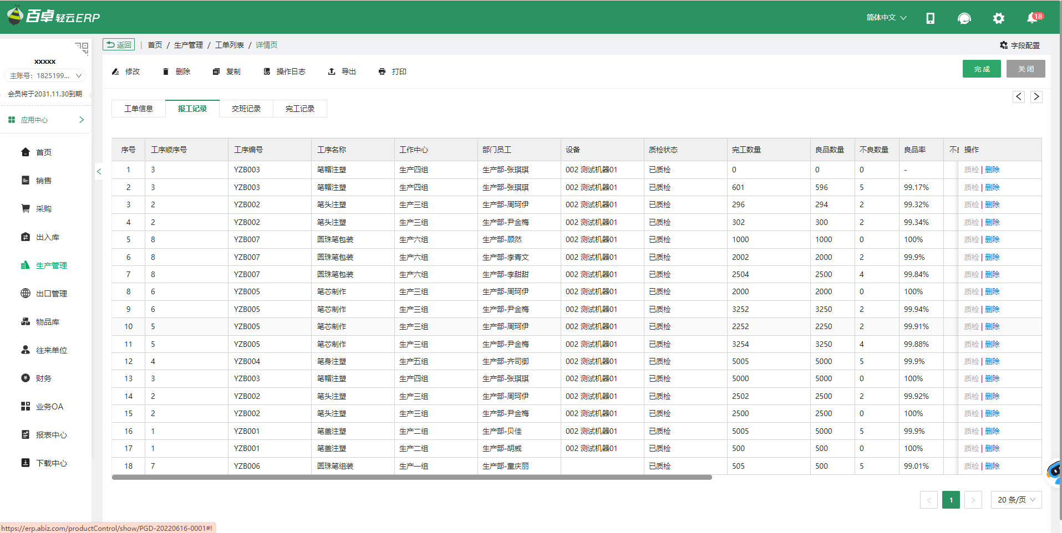Image resolution: width=1062 pixels, height=533 pixels.
Task: Open 操作日志 operation log
Action: pos(284,71)
